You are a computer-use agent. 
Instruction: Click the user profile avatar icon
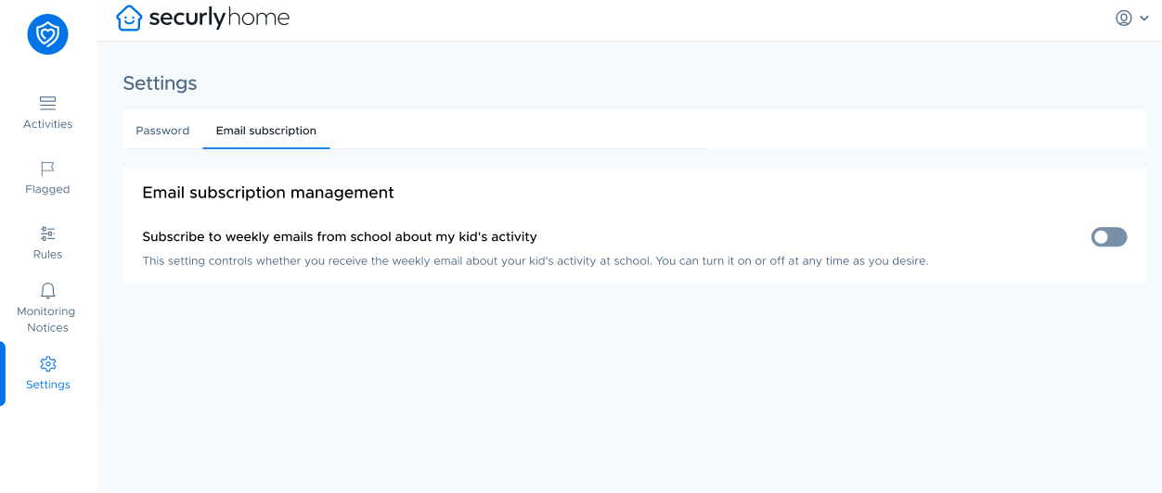click(1124, 18)
